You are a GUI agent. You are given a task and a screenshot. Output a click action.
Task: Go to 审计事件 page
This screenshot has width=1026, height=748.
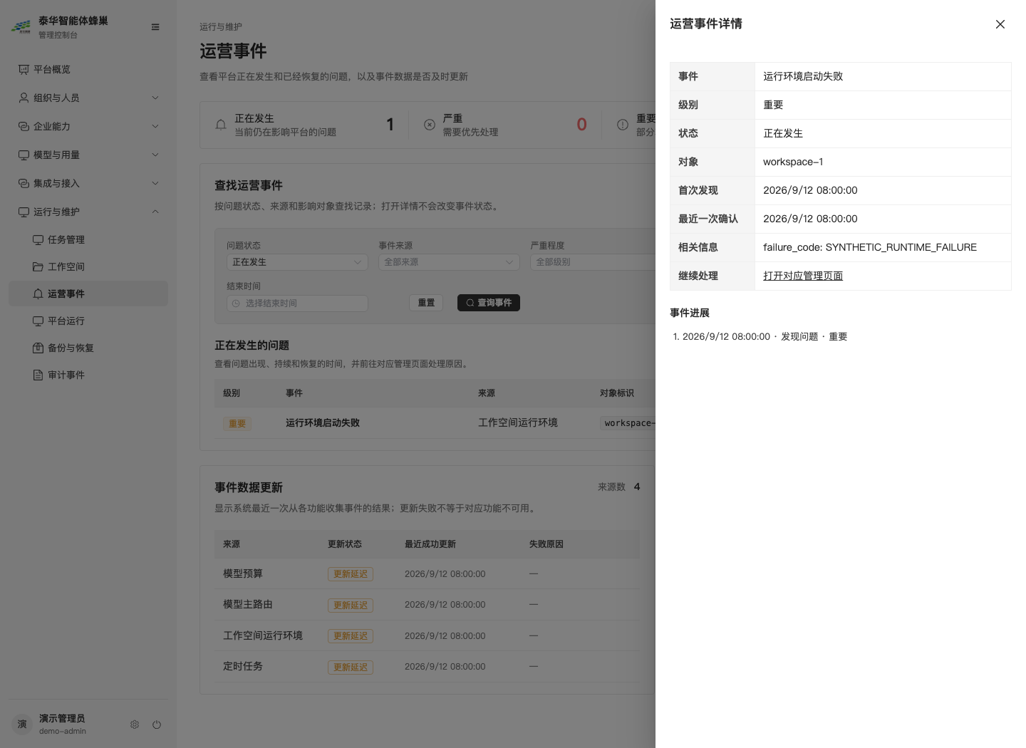coord(88,375)
